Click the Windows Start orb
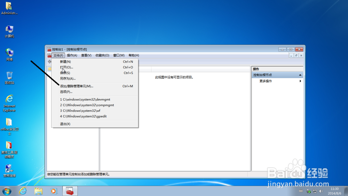348x196 pixels. click(7, 191)
